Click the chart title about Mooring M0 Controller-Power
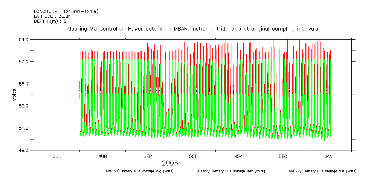Viewport: 380px width, 190px height. (192, 29)
